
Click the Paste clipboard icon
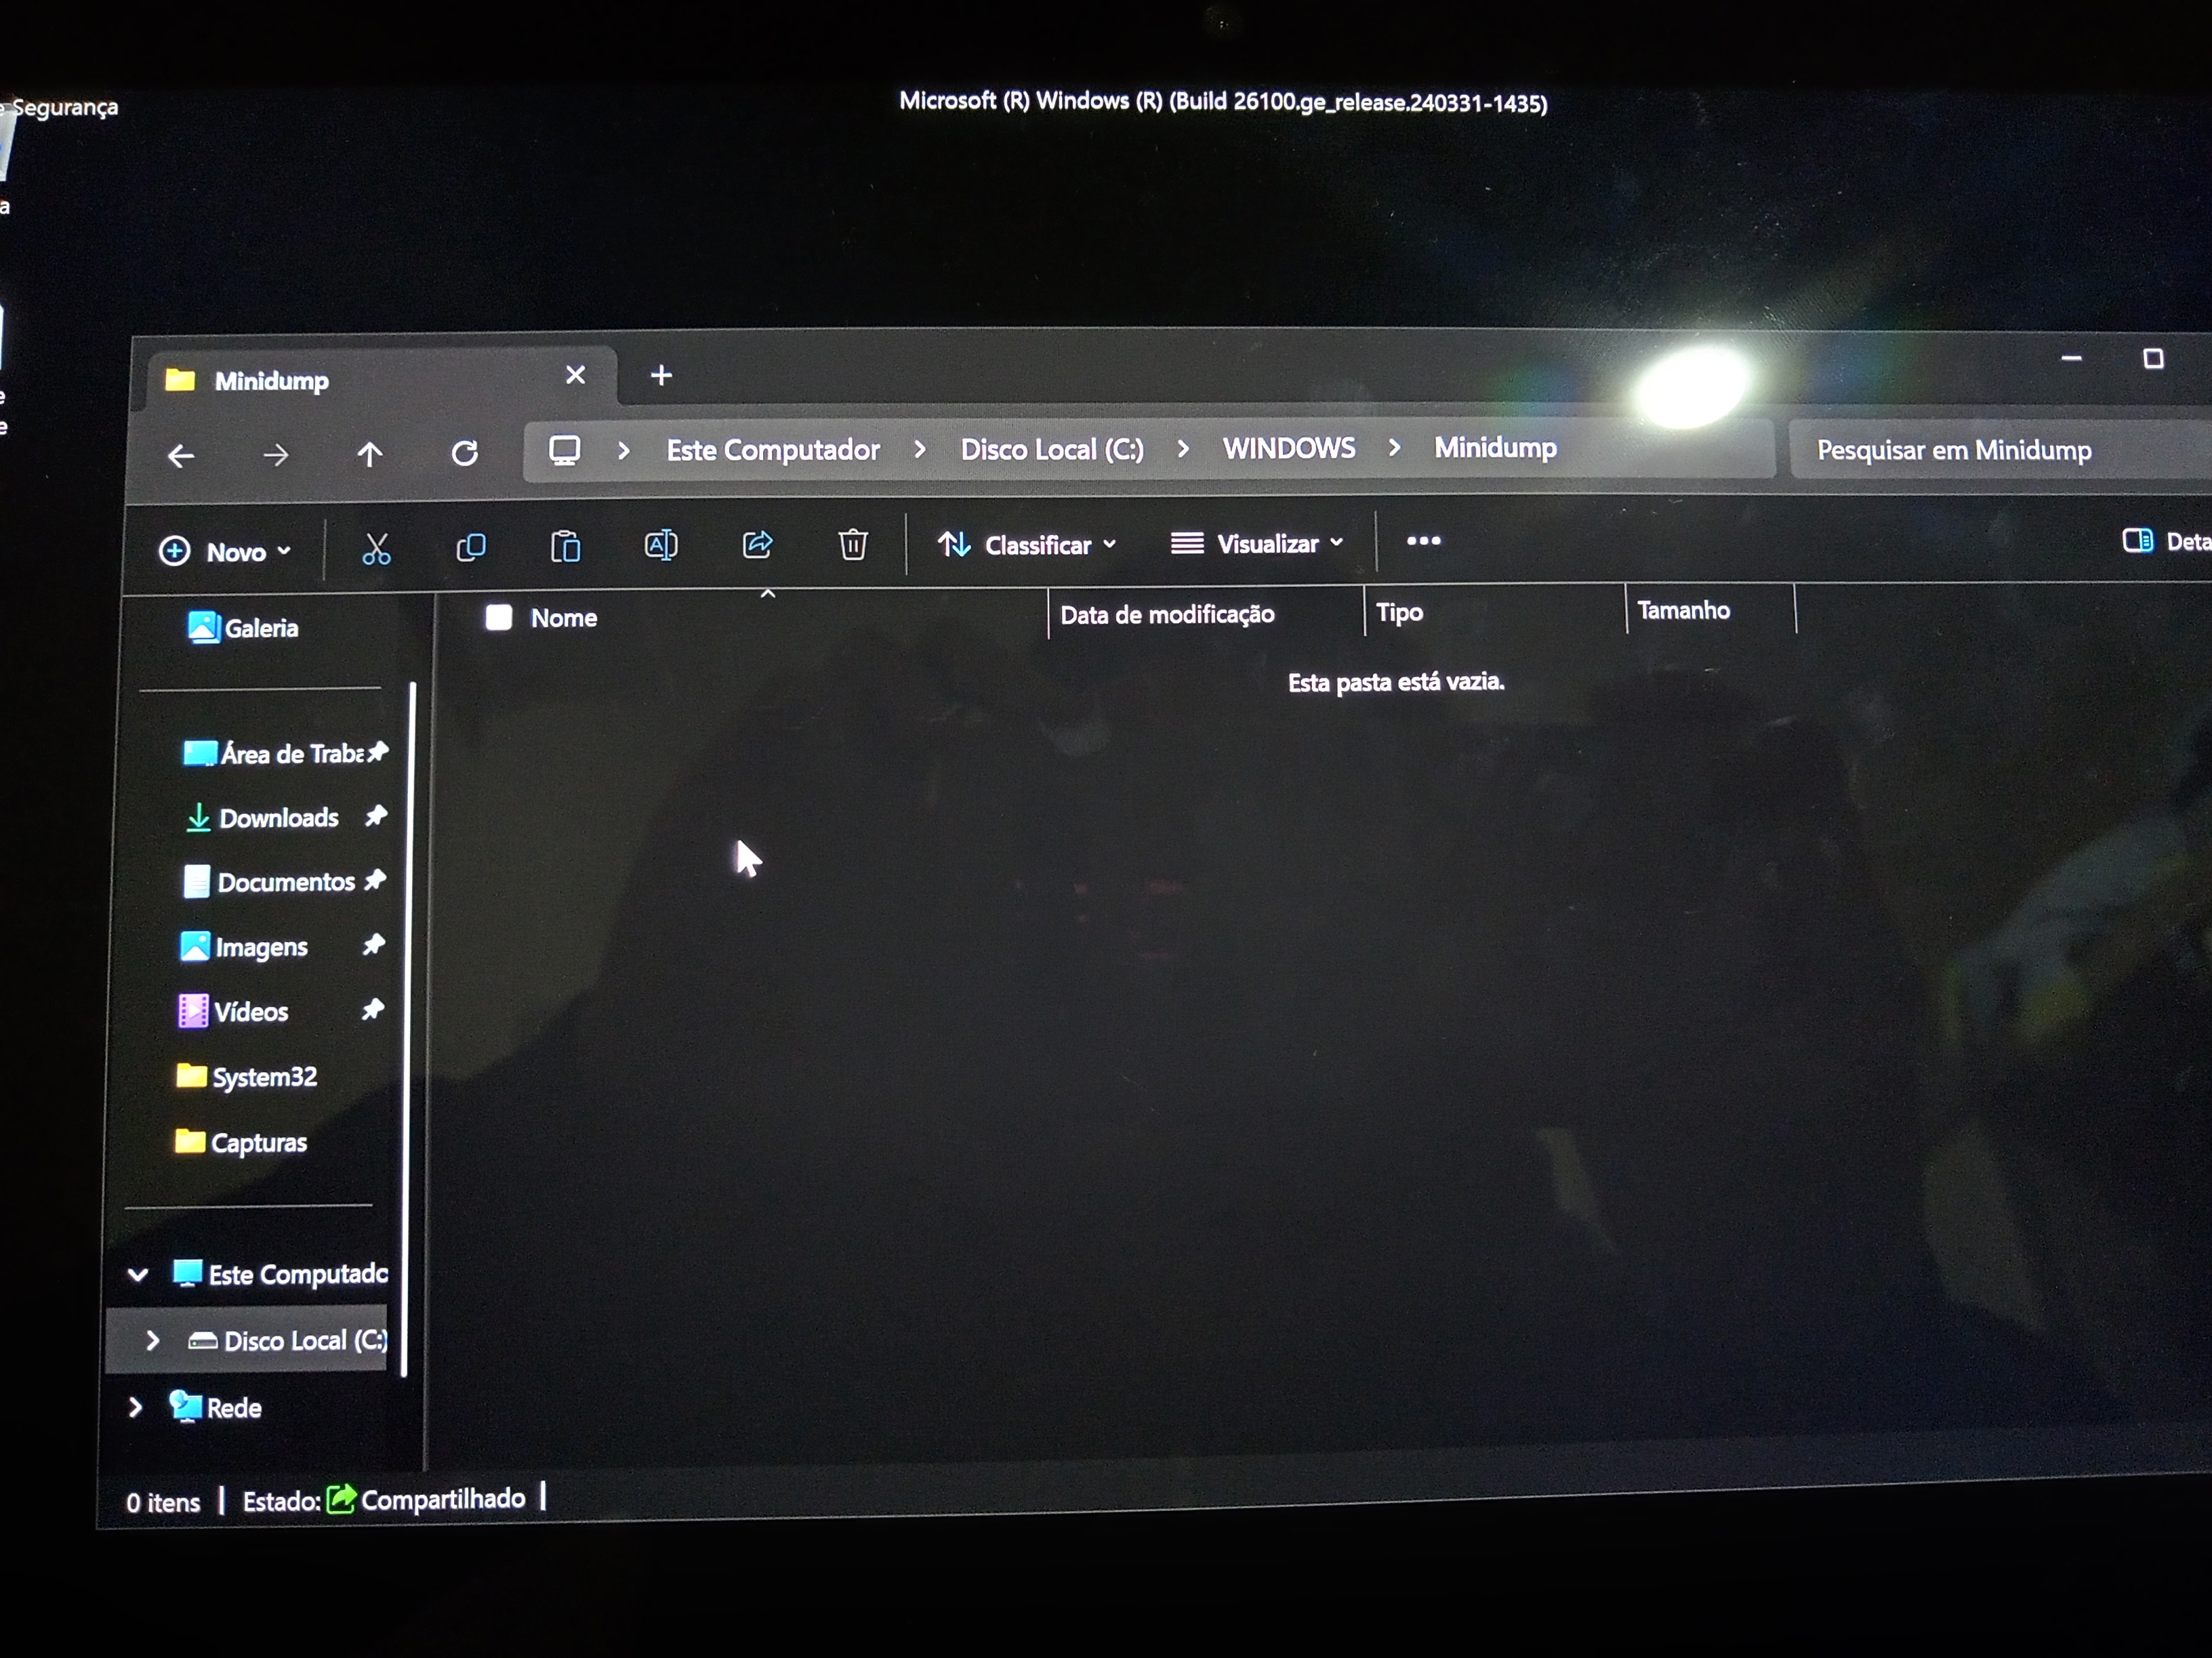[565, 547]
